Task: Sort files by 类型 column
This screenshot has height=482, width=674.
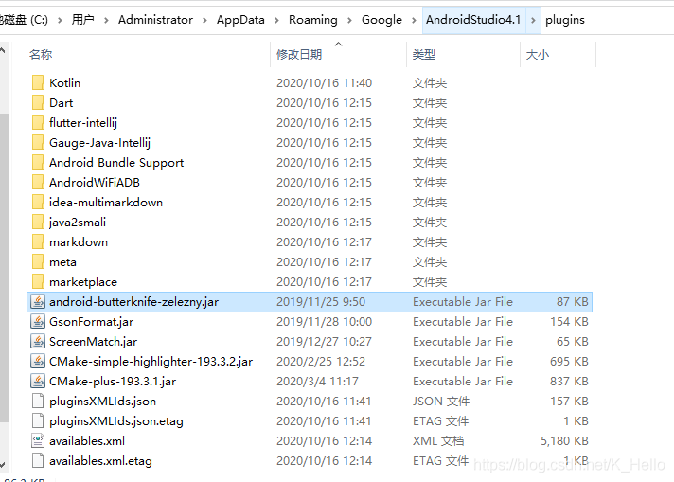Action: pos(424,55)
